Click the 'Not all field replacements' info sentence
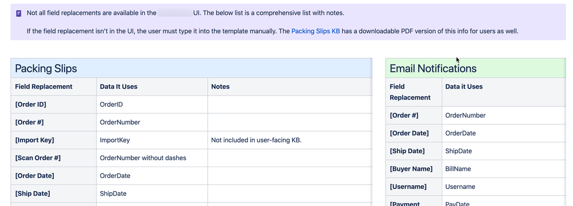This screenshot has width=573, height=206. 185,13
